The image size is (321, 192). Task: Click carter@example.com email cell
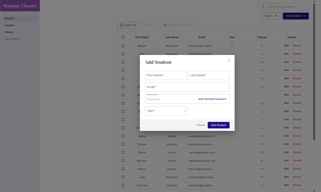point(202,152)
